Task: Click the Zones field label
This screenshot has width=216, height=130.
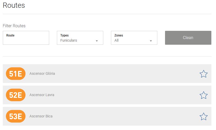Action: point(119,35)
